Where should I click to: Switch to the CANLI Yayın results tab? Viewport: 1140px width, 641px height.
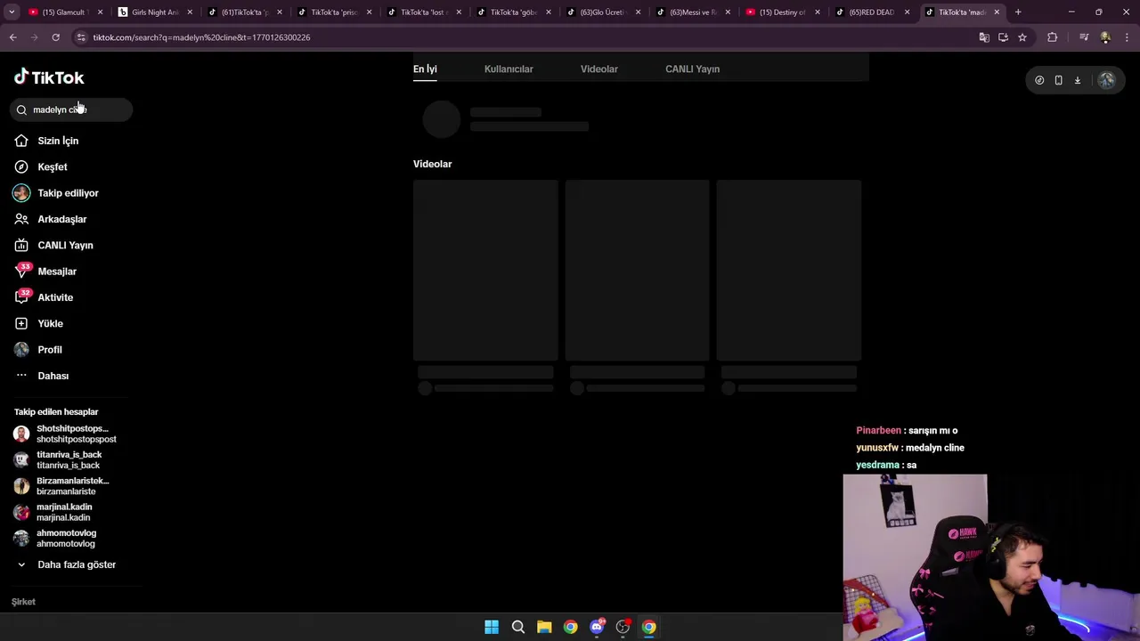(692, 69)
